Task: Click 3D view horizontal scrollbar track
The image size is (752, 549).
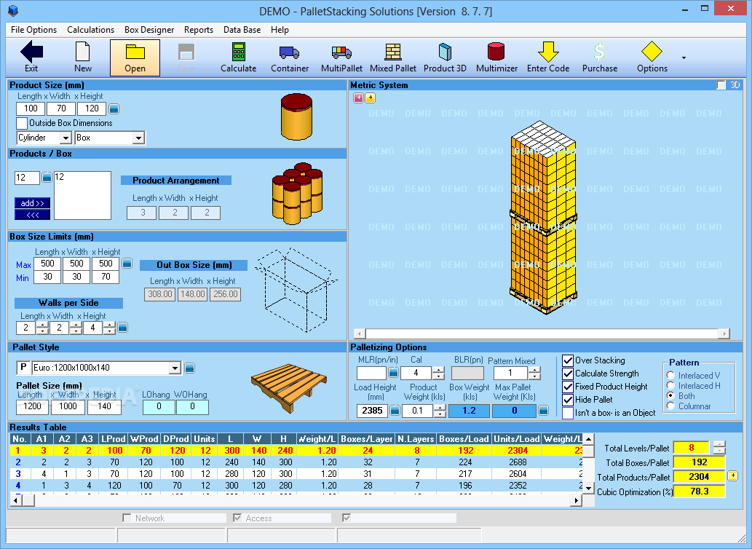Action: pyautogui.click(x=542, y=333)
